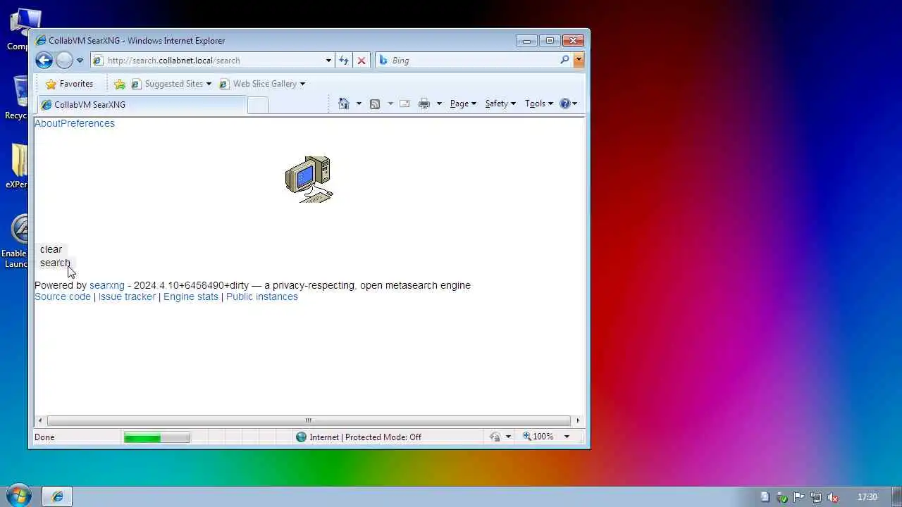Viewport: 902px width, 507px height.
Task: Click the green page loading progress bar
Action: click(156, 437)
